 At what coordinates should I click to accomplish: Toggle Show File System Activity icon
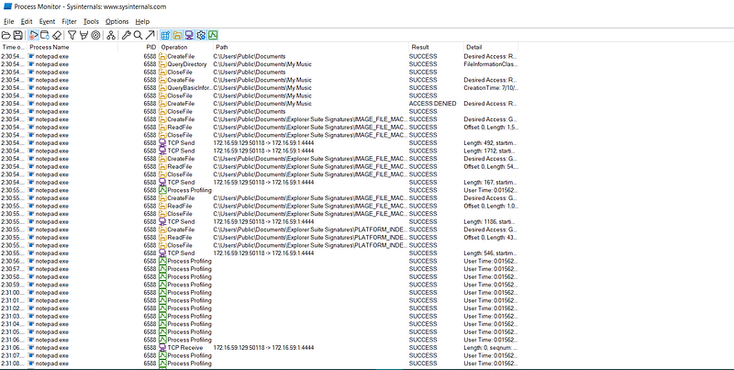pyautogui.click(x=177, y=35)
